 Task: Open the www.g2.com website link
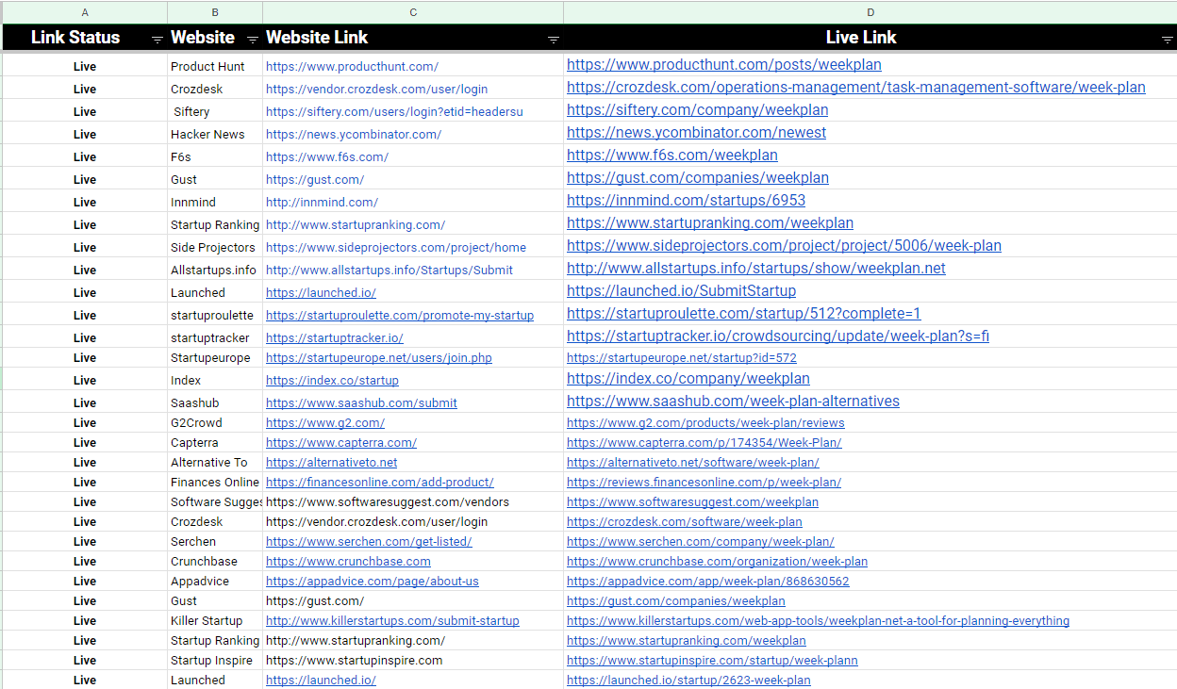click(325, 423)
